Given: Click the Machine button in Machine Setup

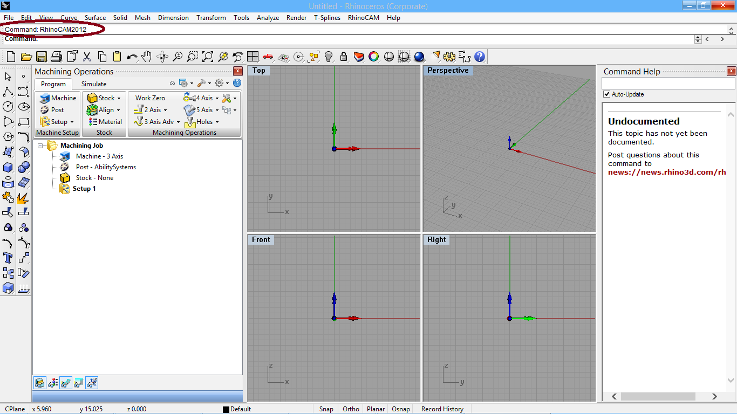Looking at the screenshot, I should pyautogui.click(x=58, y=98).
